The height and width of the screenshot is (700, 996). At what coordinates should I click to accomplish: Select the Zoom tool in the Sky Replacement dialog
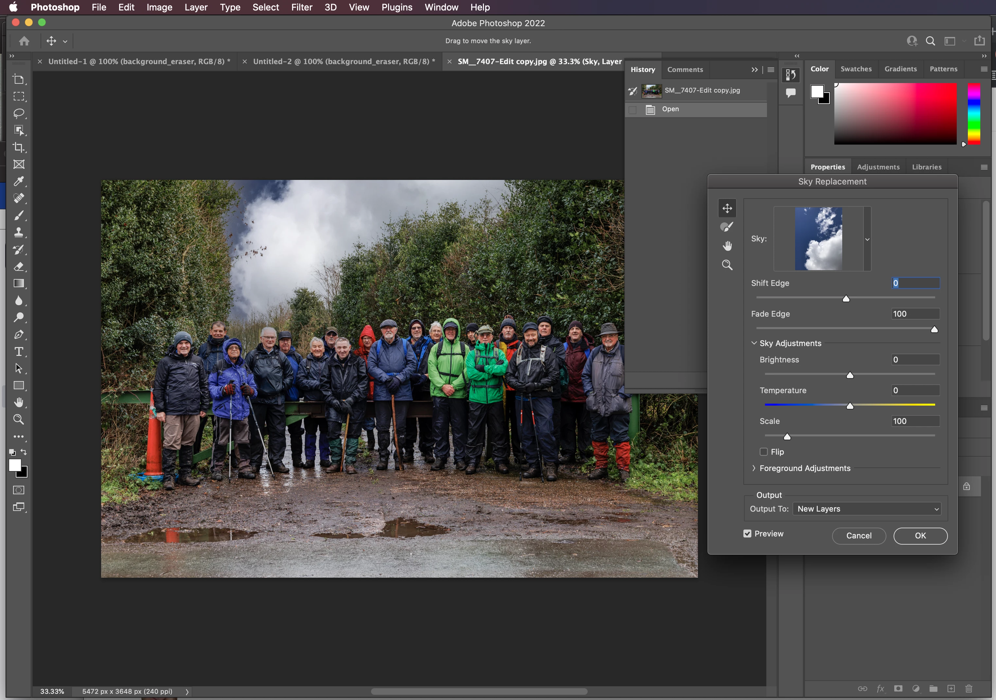pyautogui.click(x=727, y=265)
